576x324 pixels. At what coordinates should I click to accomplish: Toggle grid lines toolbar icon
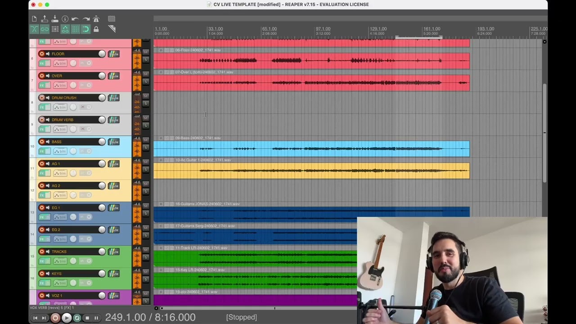tap(75, 29)
